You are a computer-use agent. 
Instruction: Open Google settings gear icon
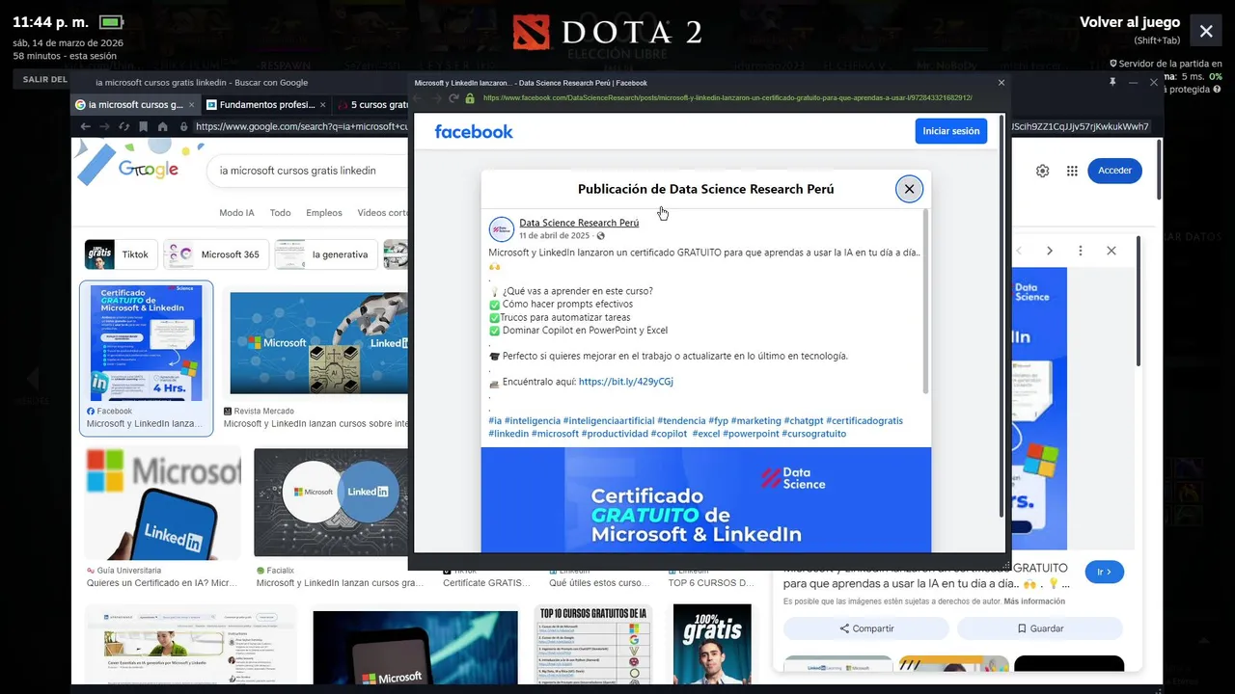point(1042,171)
